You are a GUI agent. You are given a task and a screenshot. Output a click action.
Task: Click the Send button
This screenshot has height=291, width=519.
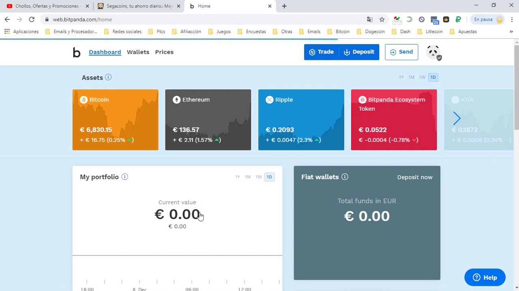(x=401, y=52)
